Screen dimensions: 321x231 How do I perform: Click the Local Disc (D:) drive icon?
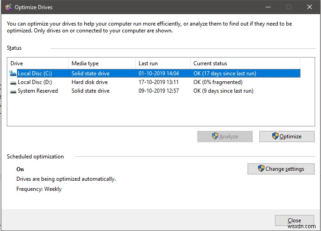click(x=13, y=82)
